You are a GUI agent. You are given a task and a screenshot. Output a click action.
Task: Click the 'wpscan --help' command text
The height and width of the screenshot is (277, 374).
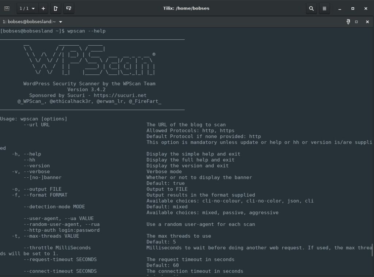coord(86,31)
